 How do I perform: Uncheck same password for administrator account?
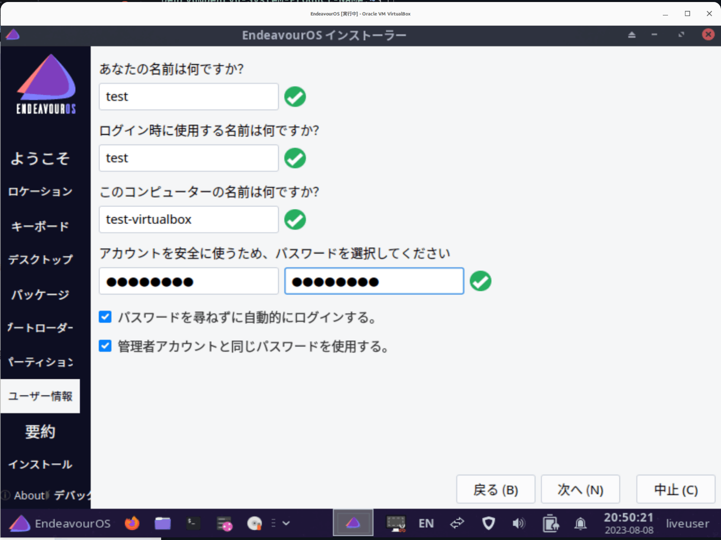tap(105, 345)
